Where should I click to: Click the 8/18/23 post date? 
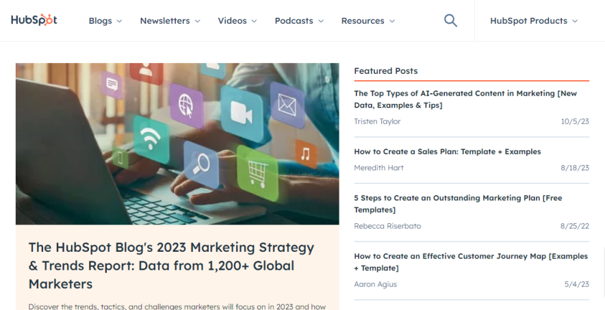575,168
